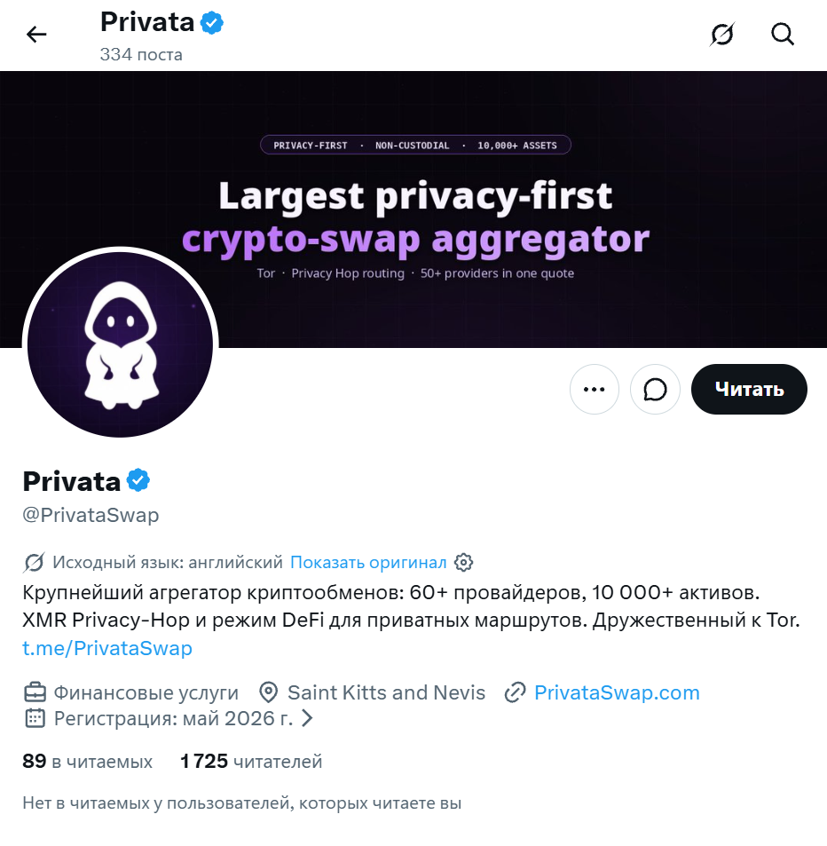
Task: Click the header verified checkmark badge
Action: pyautogui.click(x=212, y=23)
